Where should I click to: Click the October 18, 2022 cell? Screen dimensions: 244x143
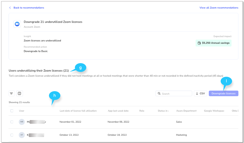117,135
